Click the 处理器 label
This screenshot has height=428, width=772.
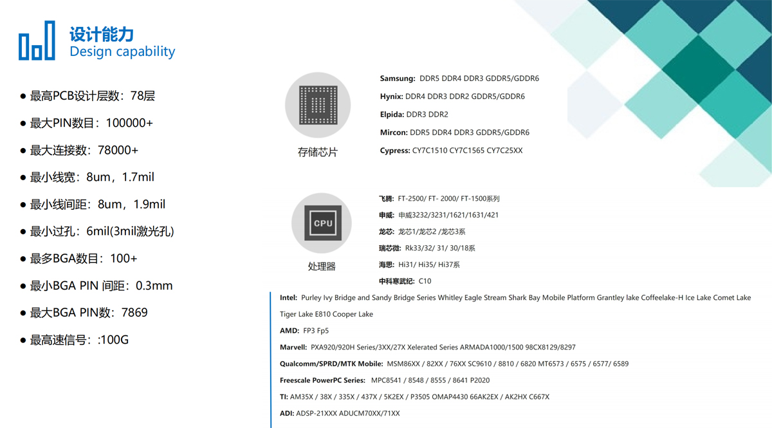tap(322, 266)
